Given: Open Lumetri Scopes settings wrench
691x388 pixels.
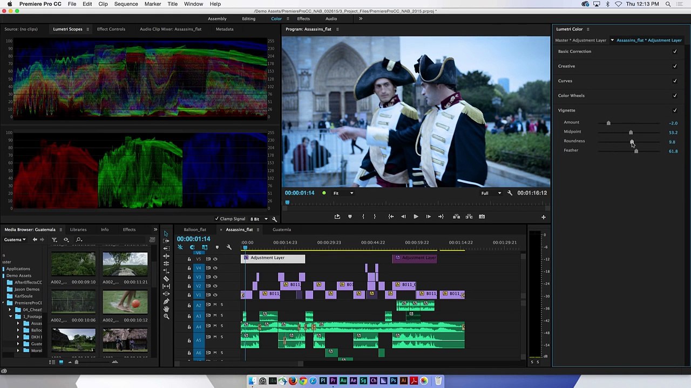Looking at the screenshot, I should point(274,219).
